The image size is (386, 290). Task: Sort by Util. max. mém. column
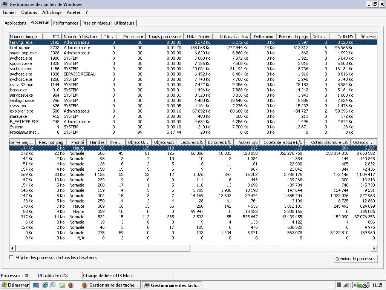[232, 37]
